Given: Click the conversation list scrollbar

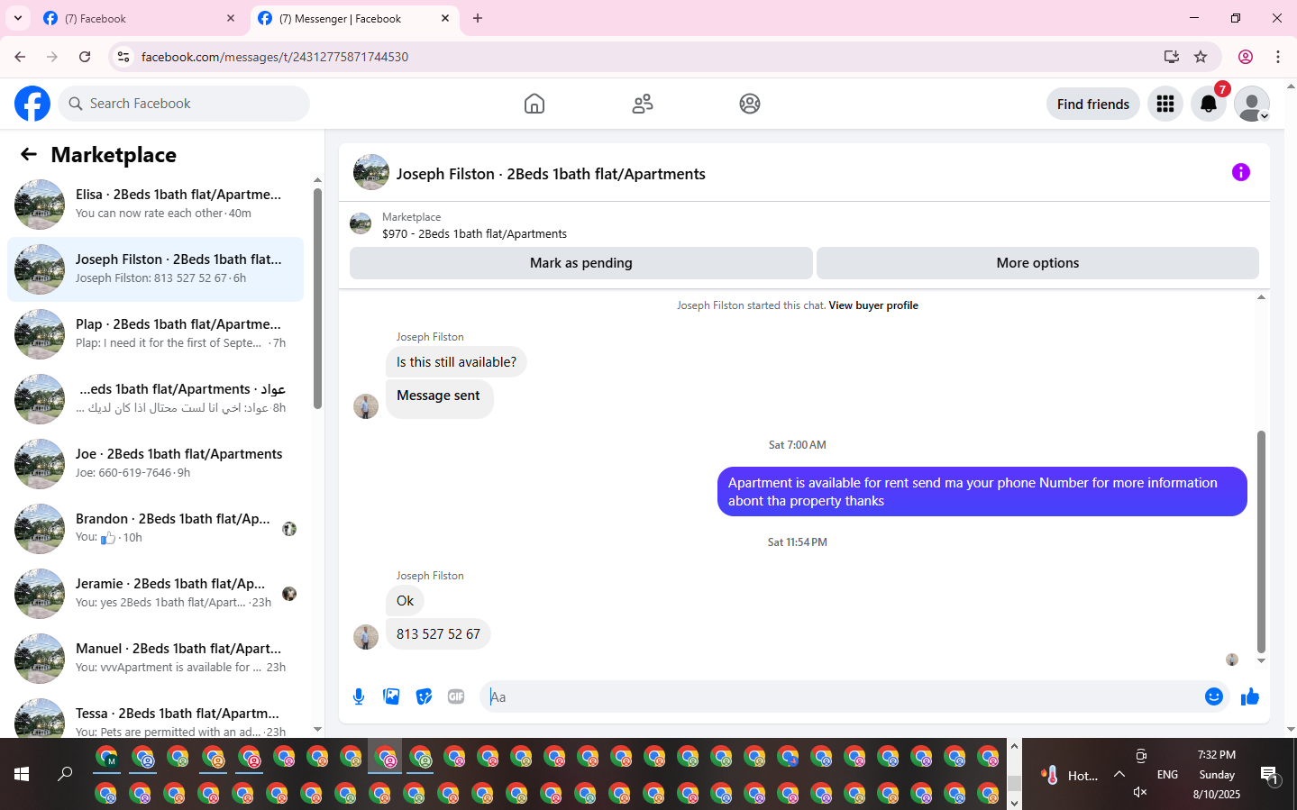Looking at the screenshot, I should point(317,297).
